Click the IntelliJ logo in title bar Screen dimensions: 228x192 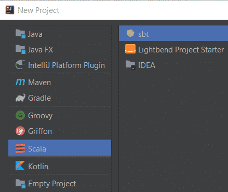point(10,10)
